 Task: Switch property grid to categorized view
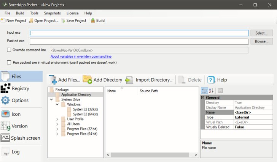tap(204, 91)
